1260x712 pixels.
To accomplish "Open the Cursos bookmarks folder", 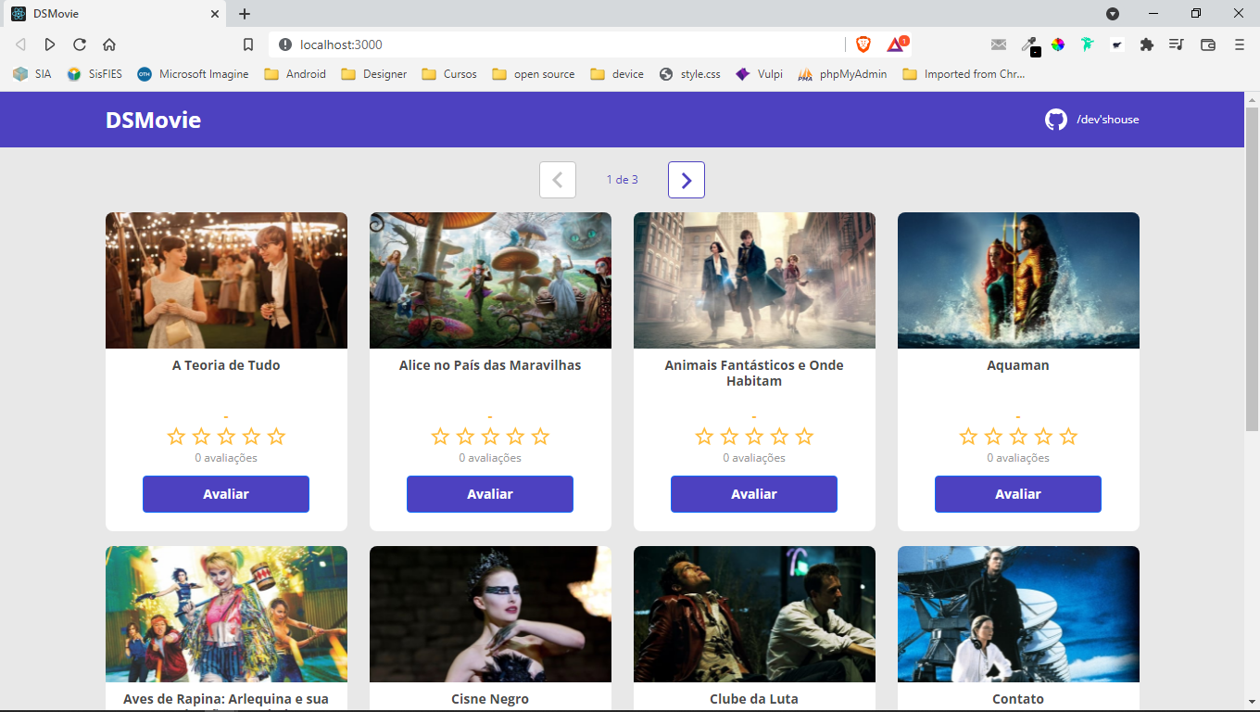I will [x=449, y=73].
